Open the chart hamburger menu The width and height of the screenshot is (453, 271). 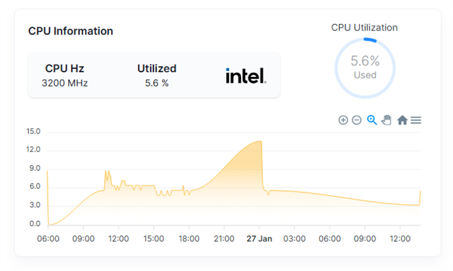[x=416, y=120]
